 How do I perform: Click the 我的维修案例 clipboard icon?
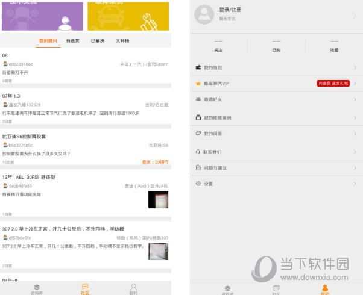[x=198, y=117]
